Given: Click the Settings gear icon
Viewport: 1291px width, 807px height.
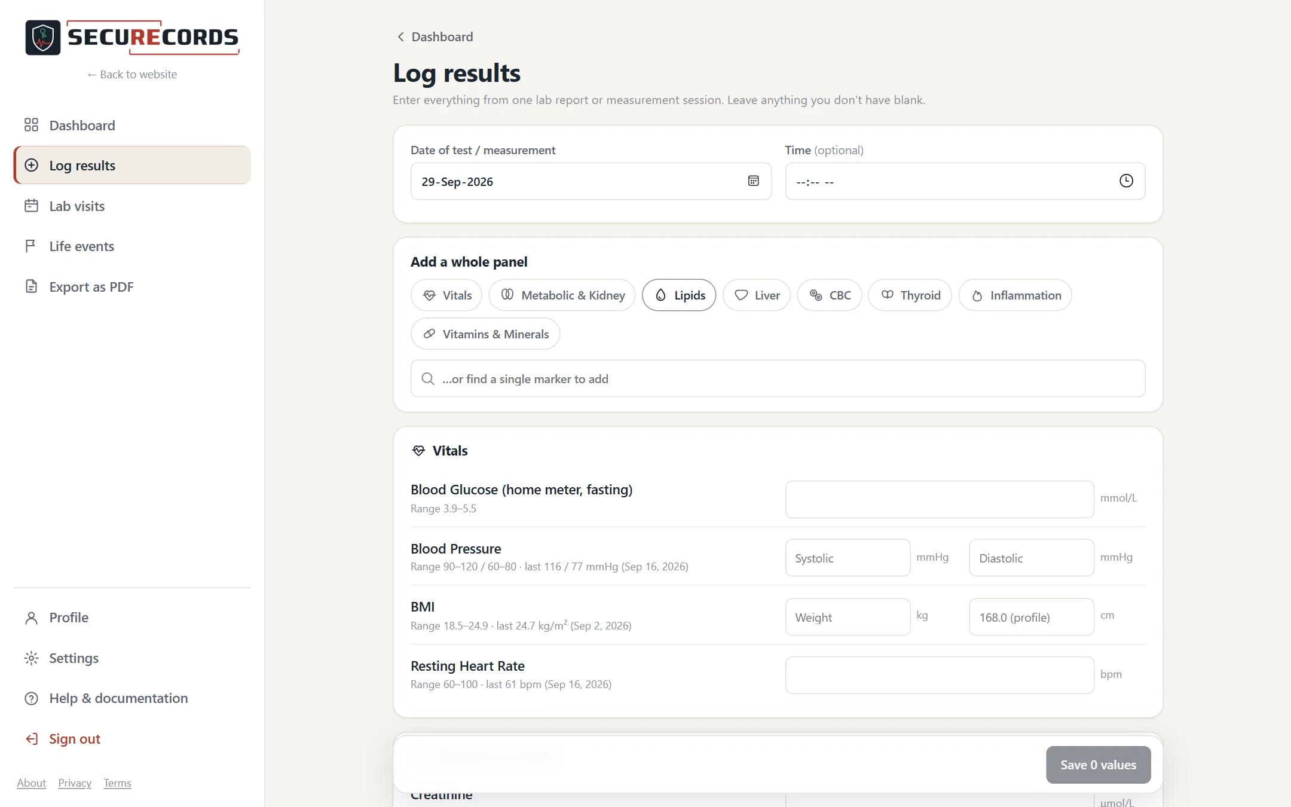Looking at the screenshot, I should coord(31,658).
